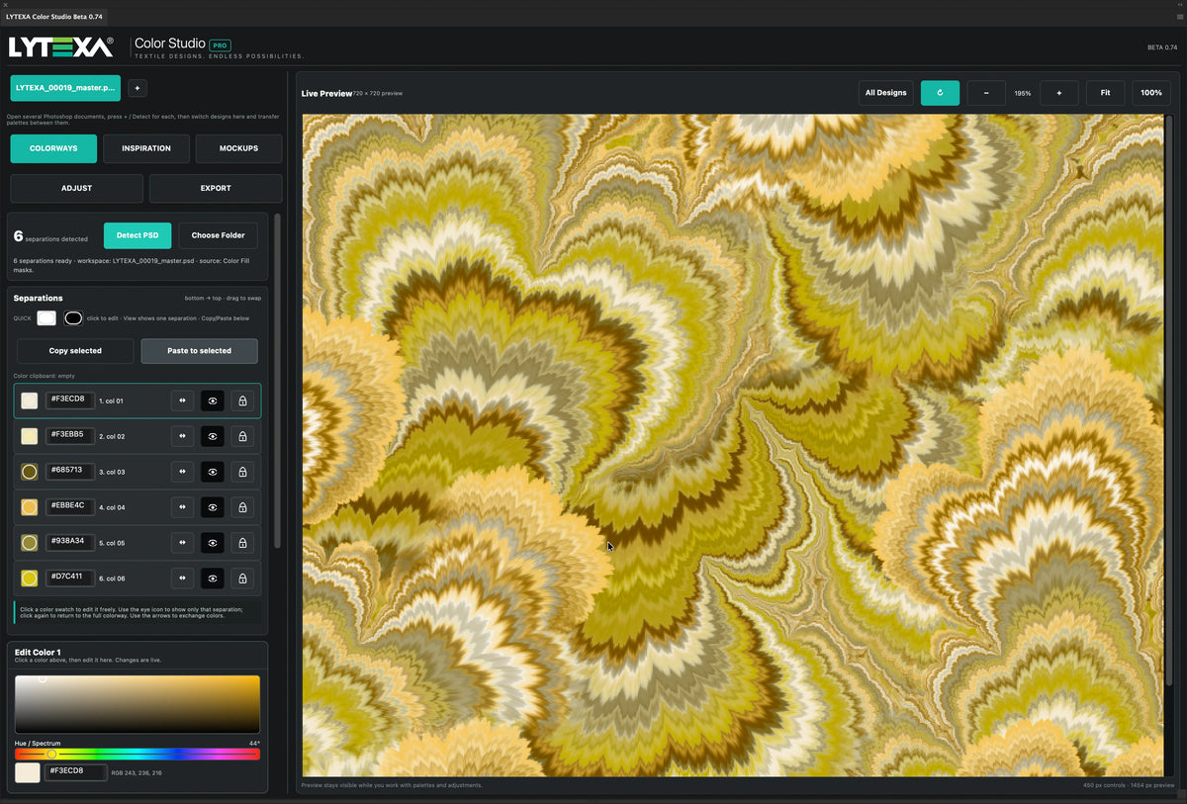1187x804 pixels.
Task: Open the MOCKUPS tab
Action: pos(238,148)
